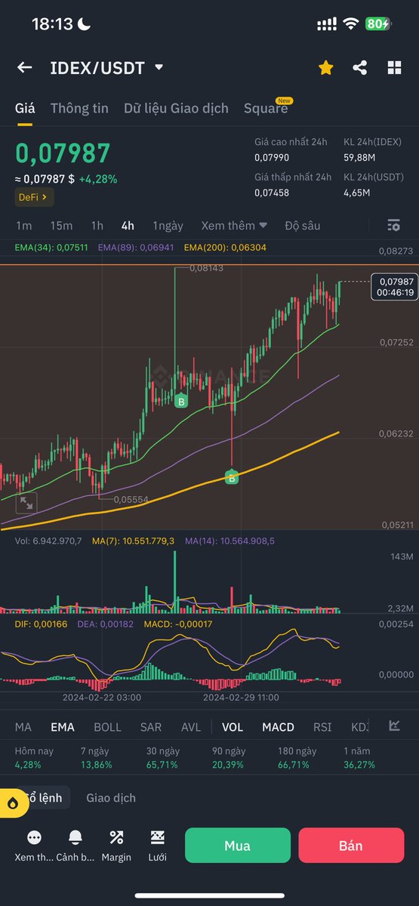Tap the red Bán sell button
The height and width of the screenshot is (906, 419).
coord(351,846)
